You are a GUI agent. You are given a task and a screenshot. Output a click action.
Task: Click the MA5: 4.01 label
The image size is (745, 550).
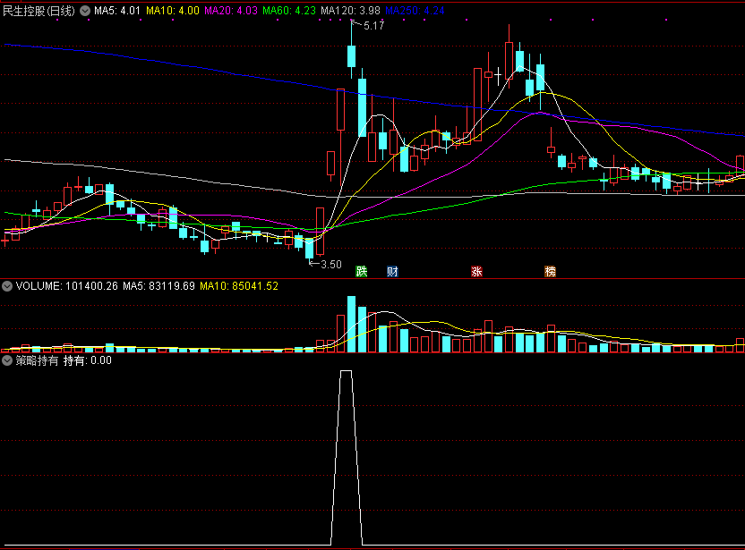117,11
